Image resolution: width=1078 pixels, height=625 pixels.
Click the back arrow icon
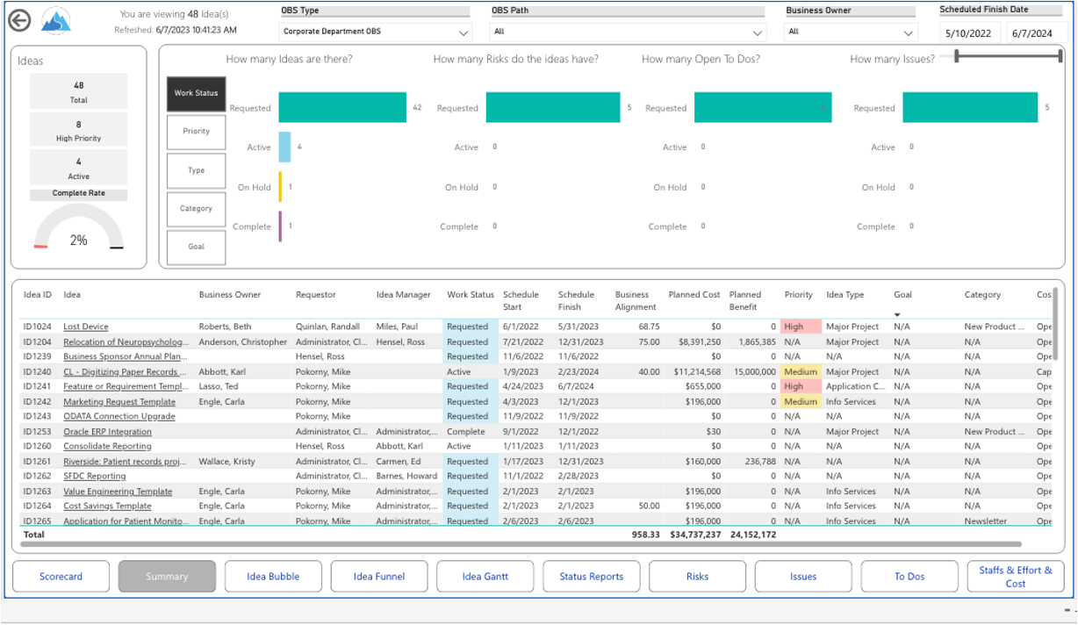pos(18,21)
